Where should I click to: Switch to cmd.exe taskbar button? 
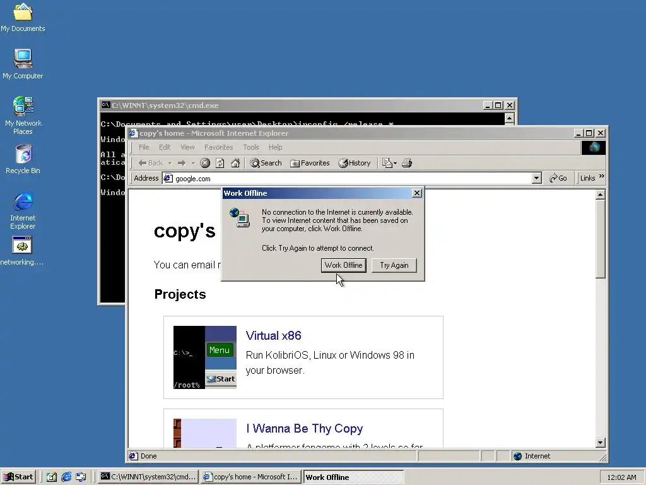[148, 477]
